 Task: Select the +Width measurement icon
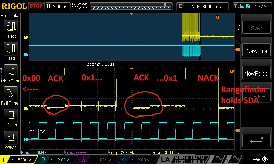(11, 115)
